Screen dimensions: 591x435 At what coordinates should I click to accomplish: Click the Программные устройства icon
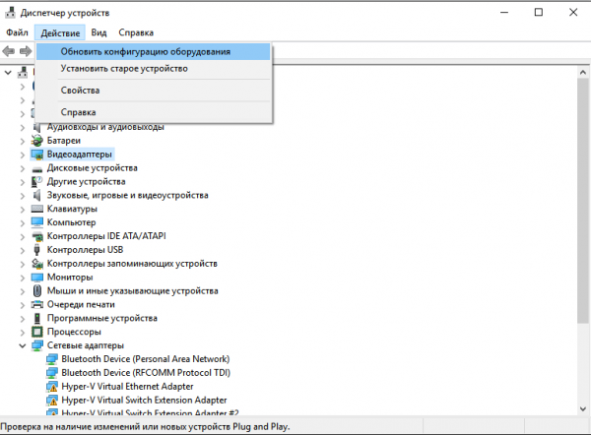37,318
